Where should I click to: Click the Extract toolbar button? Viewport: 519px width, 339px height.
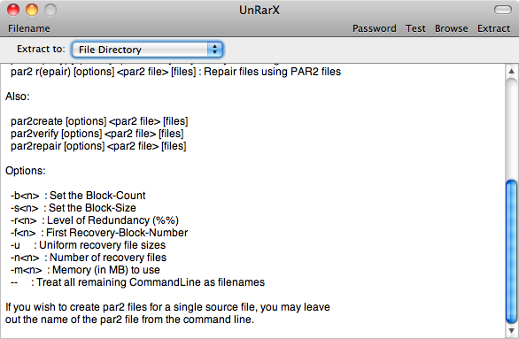click(494, 28)
